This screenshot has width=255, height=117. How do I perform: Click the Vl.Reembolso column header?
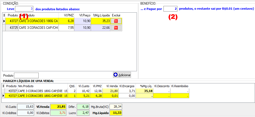pyautogui.click(x=180, y=86)
